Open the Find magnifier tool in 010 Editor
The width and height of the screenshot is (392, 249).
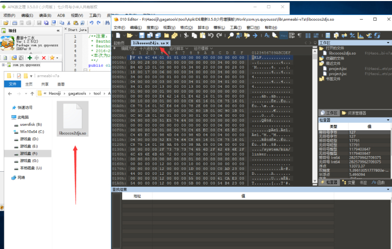(x=231, y=35)
